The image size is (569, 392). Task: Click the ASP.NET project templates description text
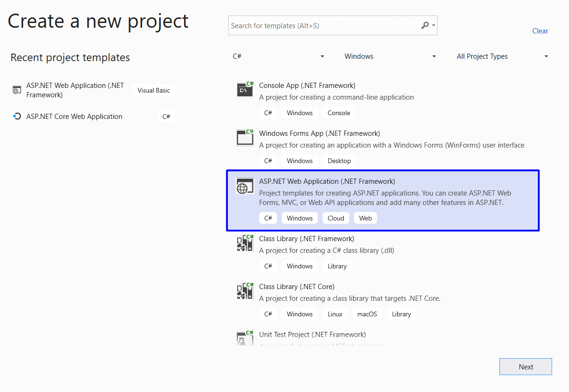(385, 198)
